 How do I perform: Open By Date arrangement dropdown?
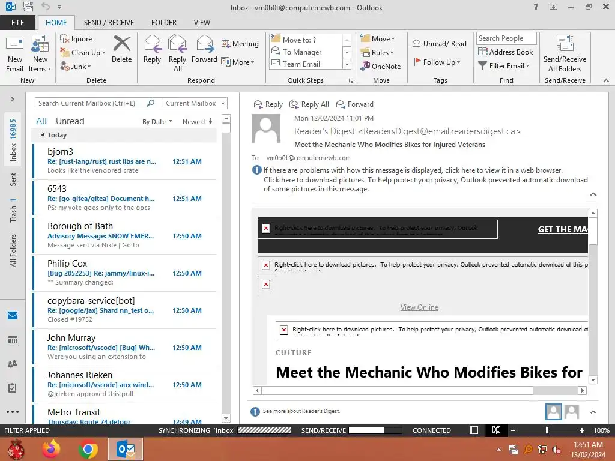(157, 122)
